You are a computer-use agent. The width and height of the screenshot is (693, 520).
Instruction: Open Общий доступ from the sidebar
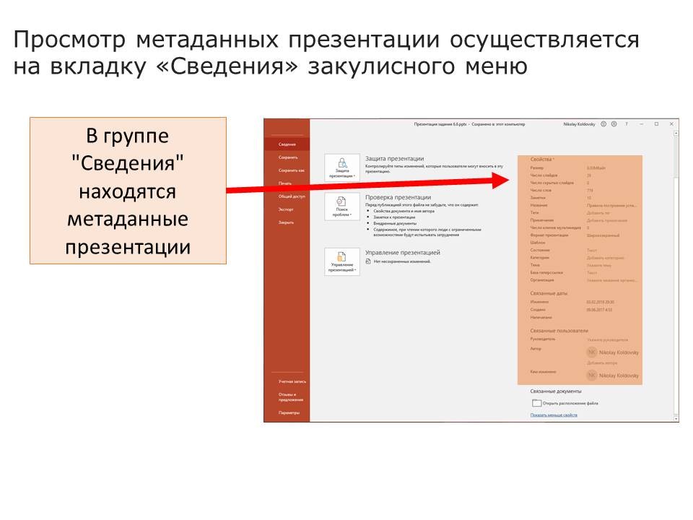tap(292, 196)
